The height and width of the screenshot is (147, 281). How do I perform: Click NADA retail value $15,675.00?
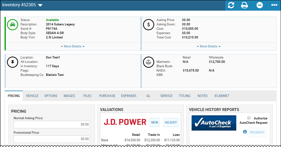[191, 71]
